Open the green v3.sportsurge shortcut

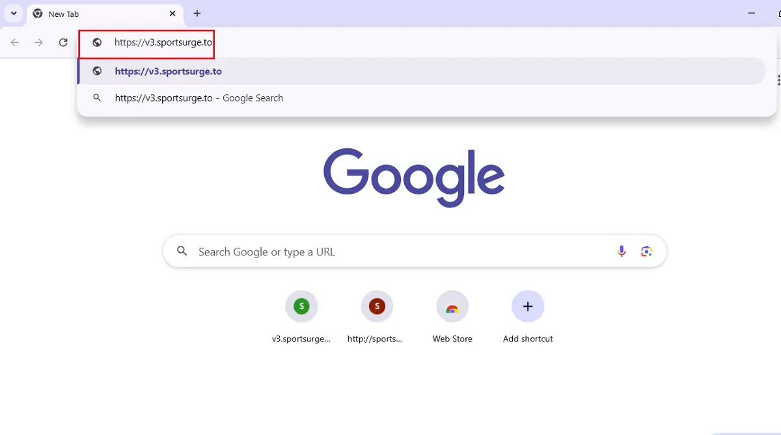pyautogui.click(x=301, y=306)
